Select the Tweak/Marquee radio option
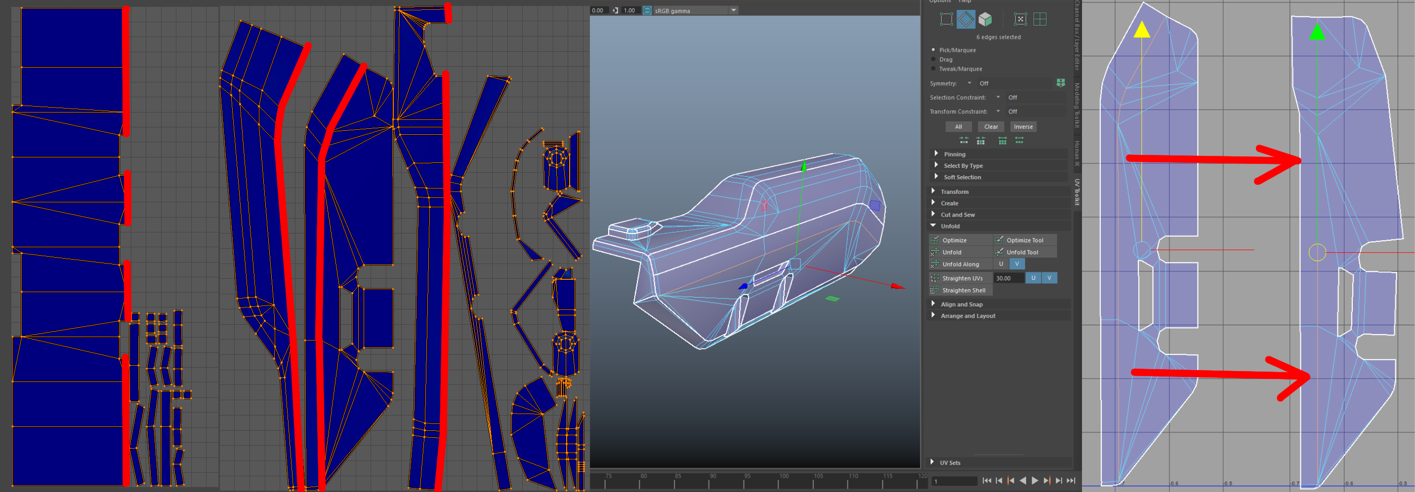The image size is (1415, 492). click(x=933, y=69)
